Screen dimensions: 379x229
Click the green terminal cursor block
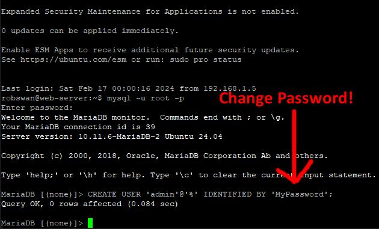pos(90,223)
